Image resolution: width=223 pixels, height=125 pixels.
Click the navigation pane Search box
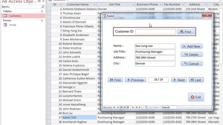pos(21,7)
